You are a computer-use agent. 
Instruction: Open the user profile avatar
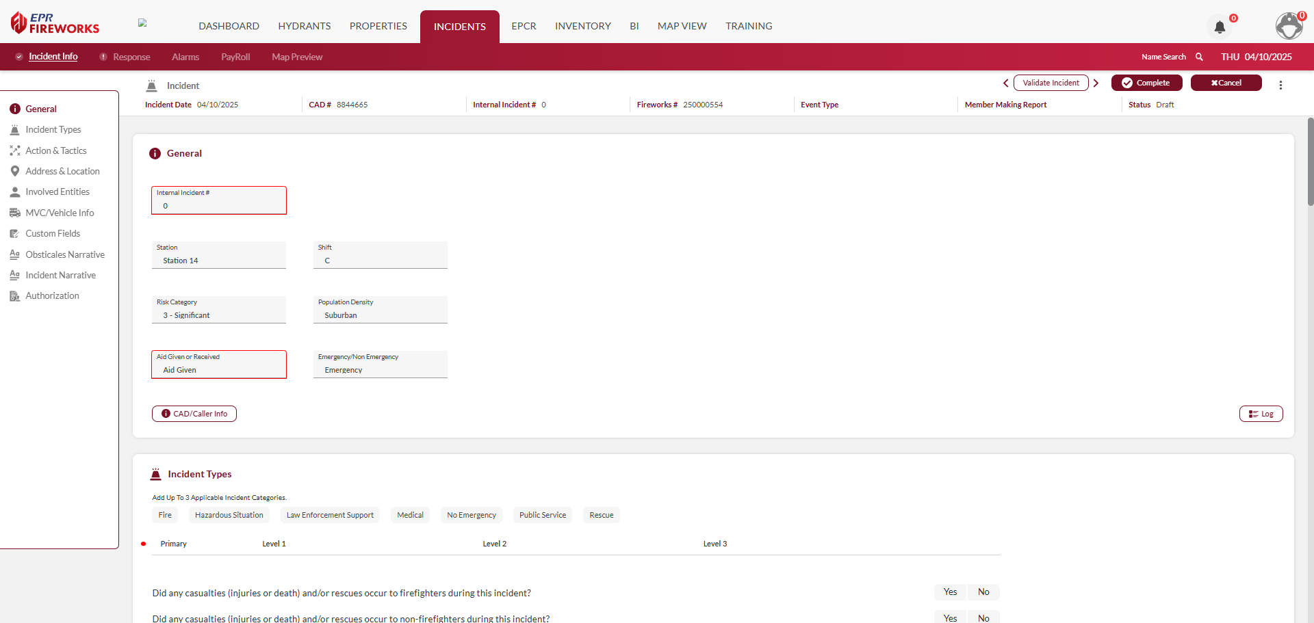click(1289, 26)
